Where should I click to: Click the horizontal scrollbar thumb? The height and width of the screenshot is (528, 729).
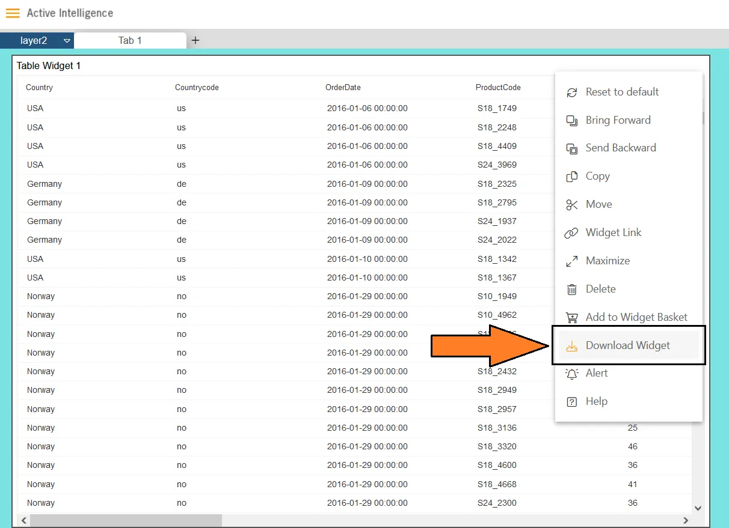click(x=125, y=520)
